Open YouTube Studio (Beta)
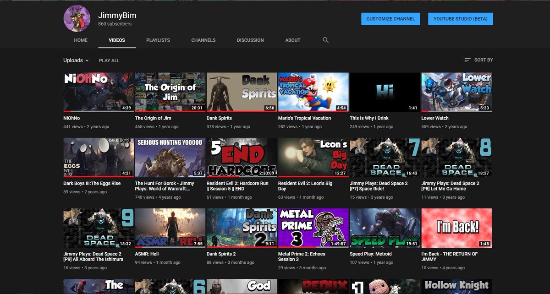 461,19
